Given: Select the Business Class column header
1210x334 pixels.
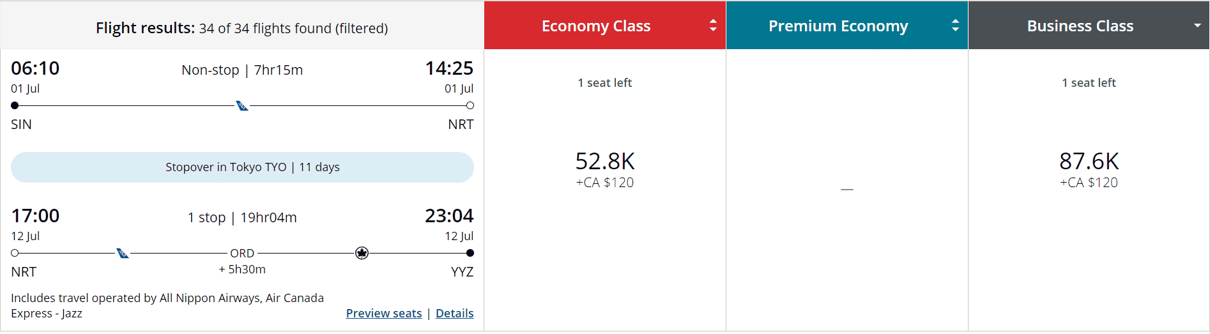Looking at the screenshot, I should [1080, 26].
